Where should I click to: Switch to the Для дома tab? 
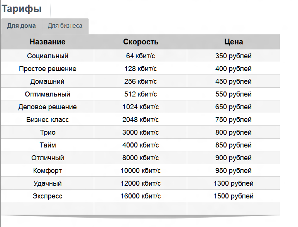[x=22, y=26]
